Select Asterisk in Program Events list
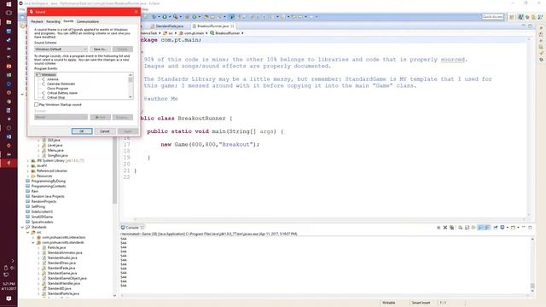The width and height of the screenshot is (546, 307). pos(53,79)
